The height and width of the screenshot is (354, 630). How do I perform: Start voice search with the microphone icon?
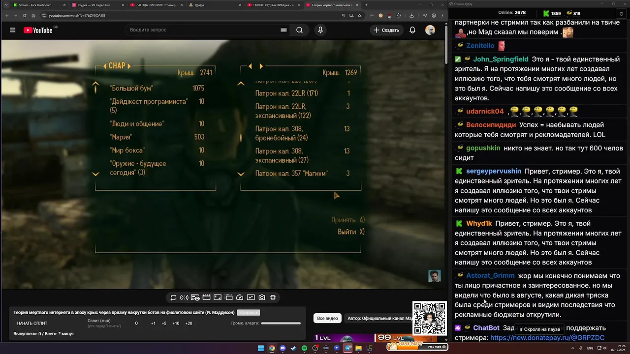(320, 30)
